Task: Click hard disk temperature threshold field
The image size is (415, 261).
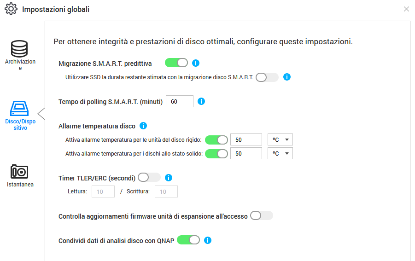Action: 245,140
